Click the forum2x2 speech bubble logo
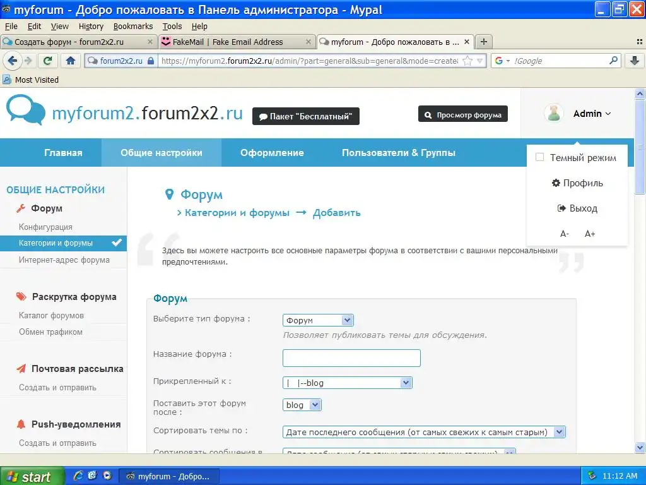The height and width of the screenshot is (485, 646). pos(25,109)
